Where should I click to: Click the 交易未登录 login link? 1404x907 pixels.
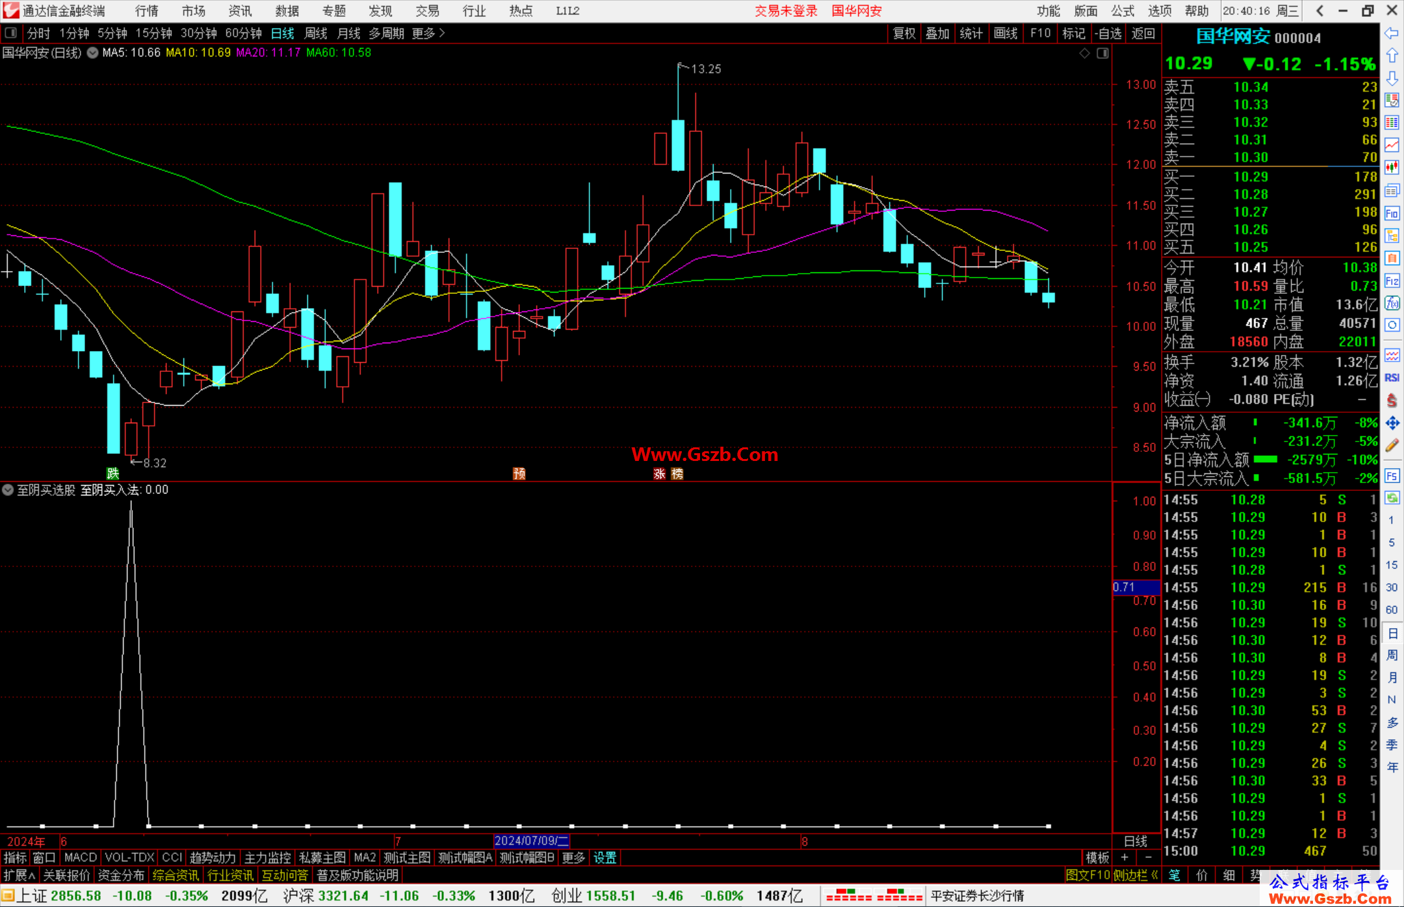(786, 11)
